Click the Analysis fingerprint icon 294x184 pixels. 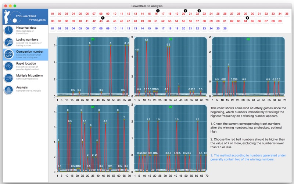click(x=8, y=90)
